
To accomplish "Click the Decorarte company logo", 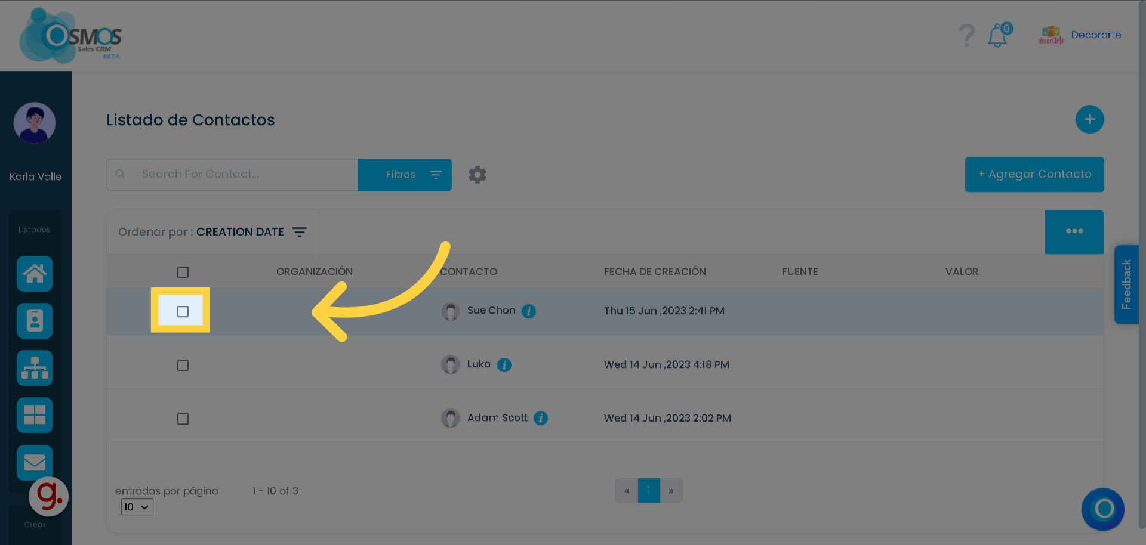I will (1050, 35).
